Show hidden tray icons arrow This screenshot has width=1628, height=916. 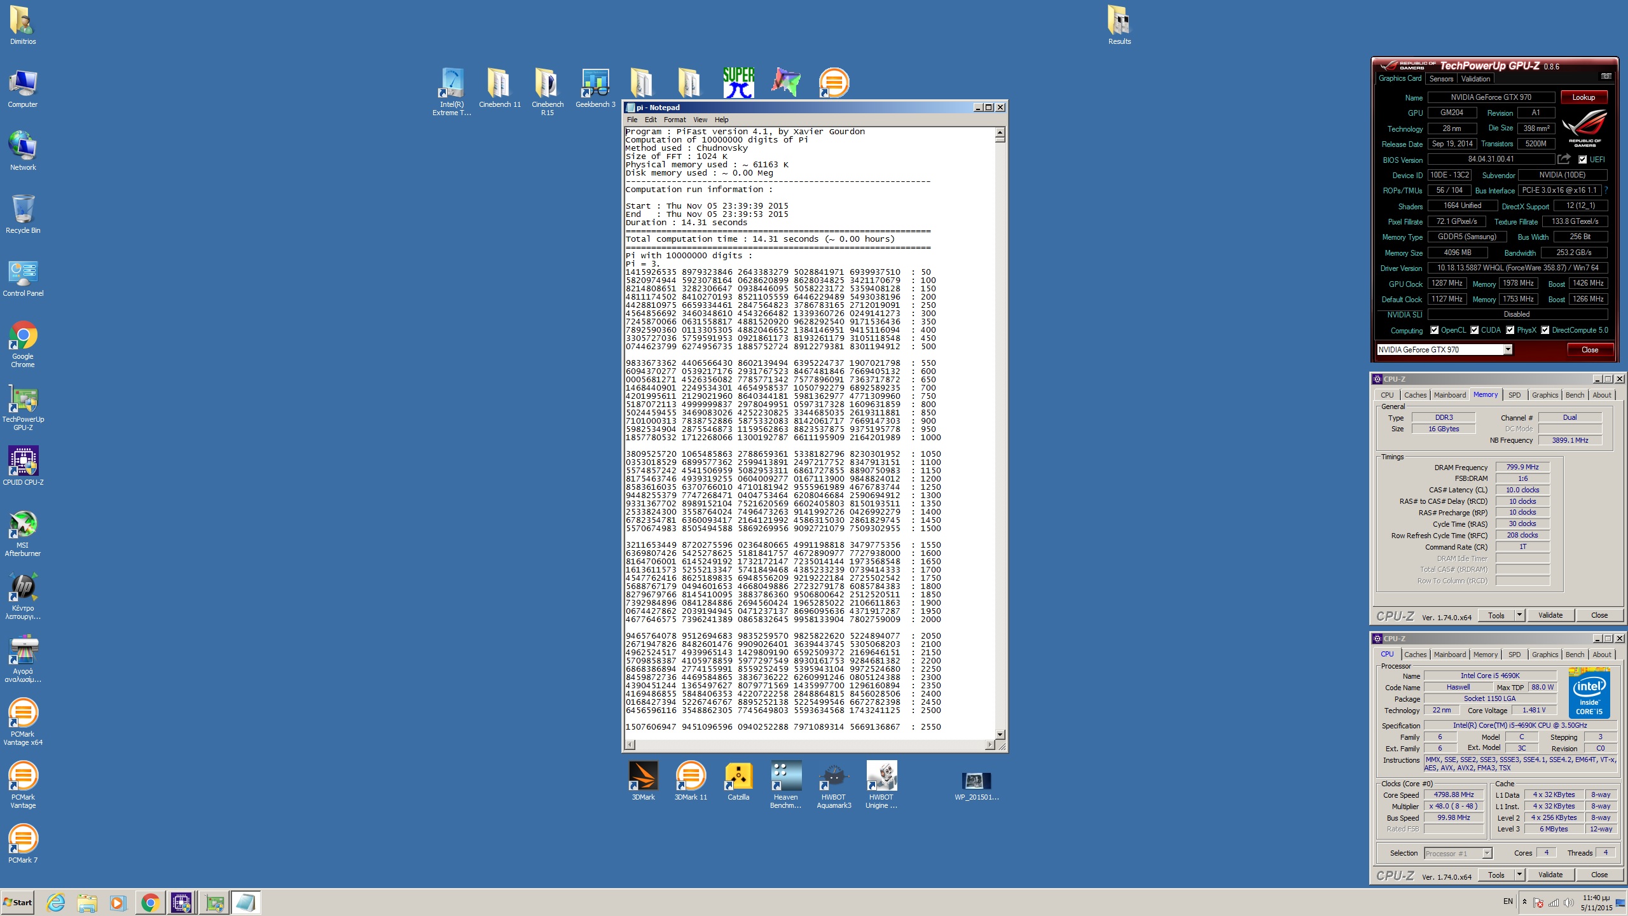pyautogui.click(x=1524, y=901)
